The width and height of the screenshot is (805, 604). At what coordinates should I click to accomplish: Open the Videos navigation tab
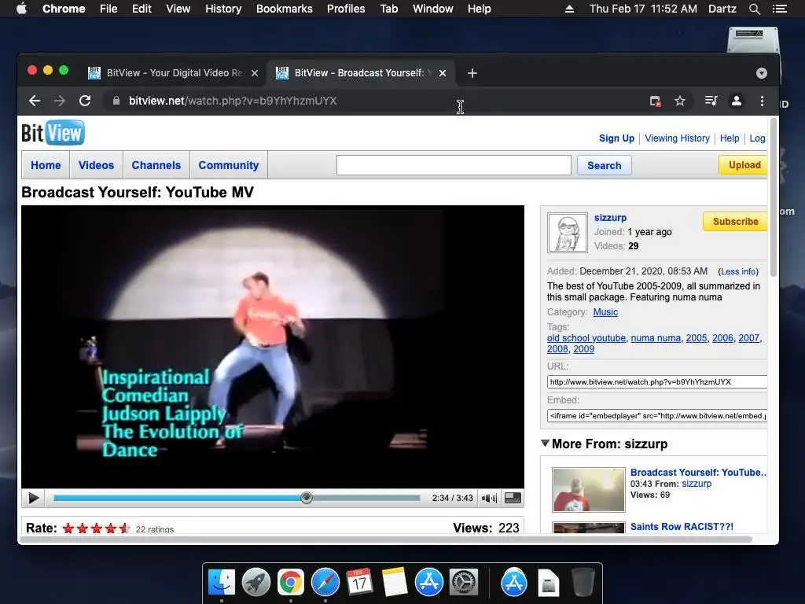(x=96, y=165)
